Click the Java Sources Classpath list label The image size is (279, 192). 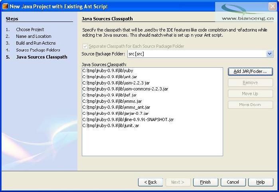pyautogui.click(x=104, y=65)
